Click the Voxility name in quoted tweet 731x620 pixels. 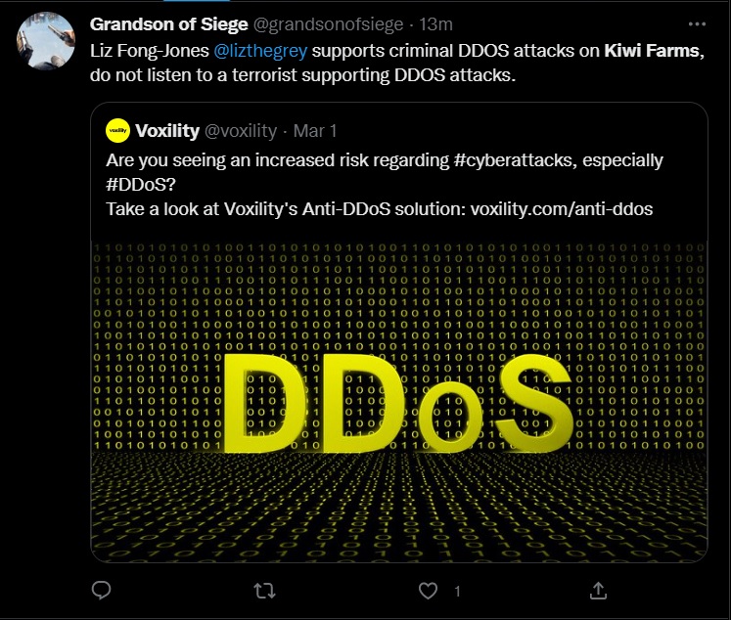pyautogui.click(x=168, y=131)
